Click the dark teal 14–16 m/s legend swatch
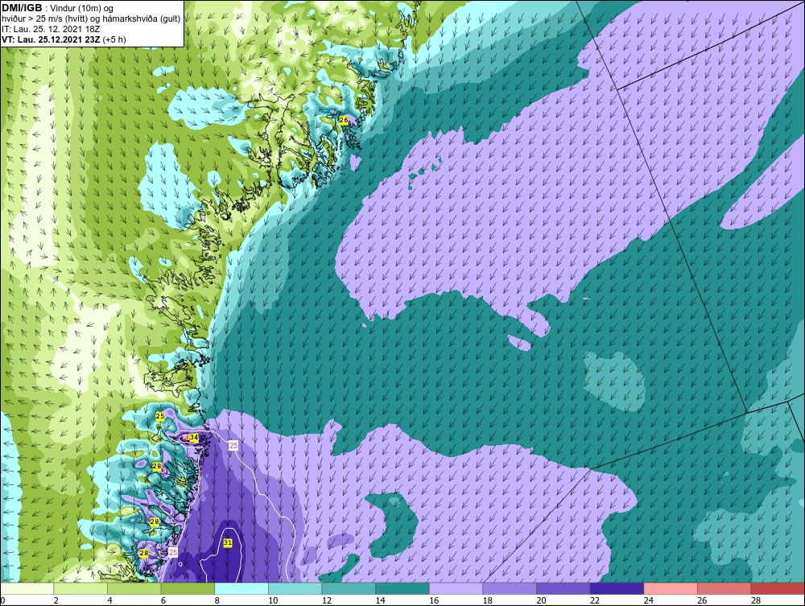The height and width of the screenshot is (606, 805). [402, 588]
